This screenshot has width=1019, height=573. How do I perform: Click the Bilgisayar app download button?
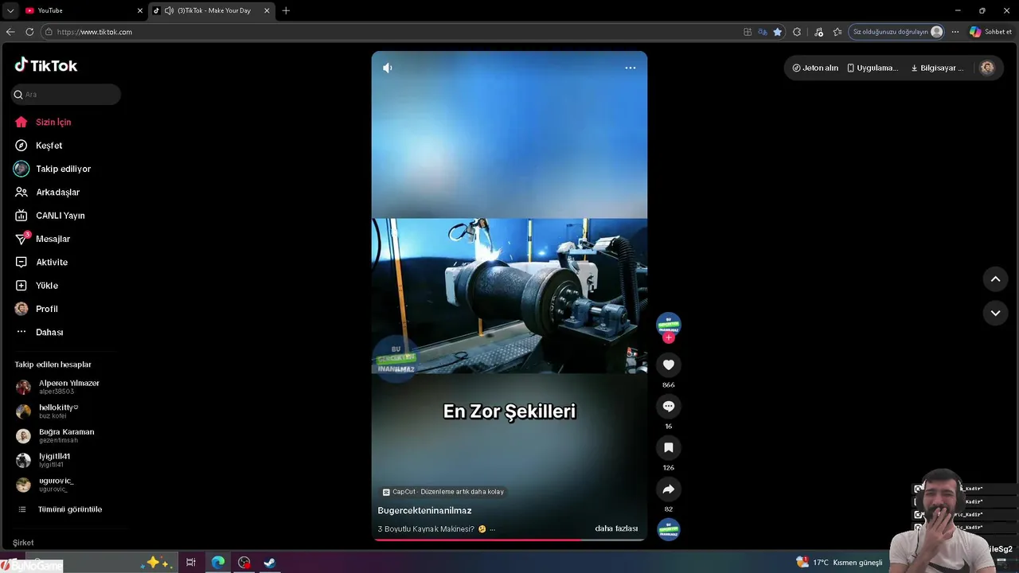[x=937, y=68]
